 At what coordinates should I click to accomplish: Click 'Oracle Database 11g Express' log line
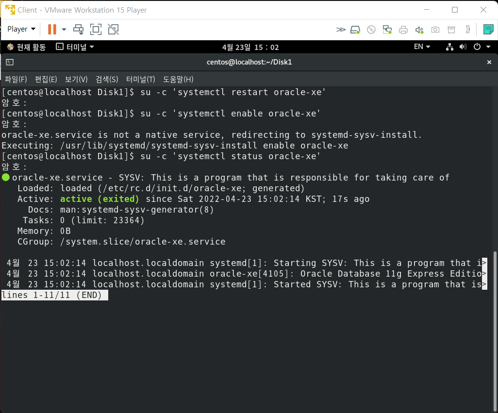(247, 274)
